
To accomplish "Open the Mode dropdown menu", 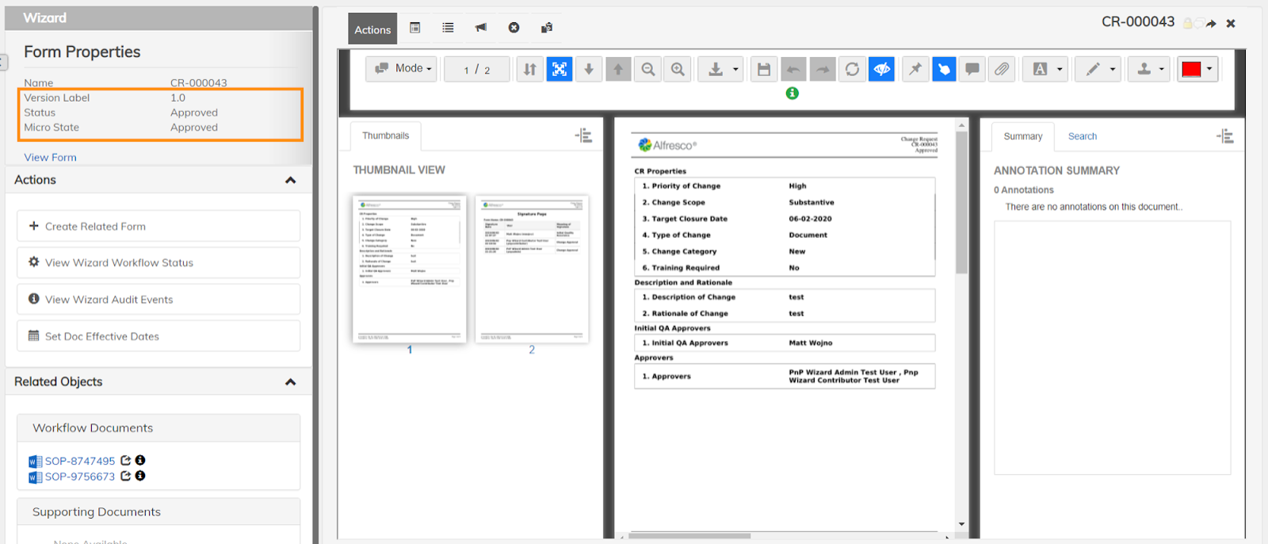I will [402, 69].
